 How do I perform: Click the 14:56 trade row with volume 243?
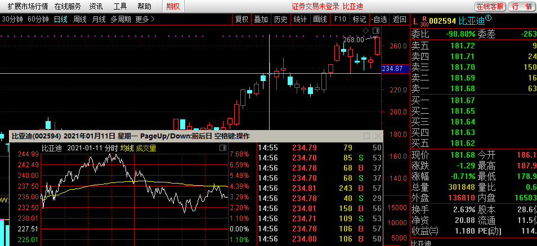(x=320, y=188)
